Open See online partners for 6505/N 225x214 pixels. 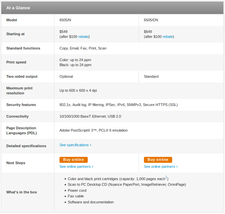[76, 166]
